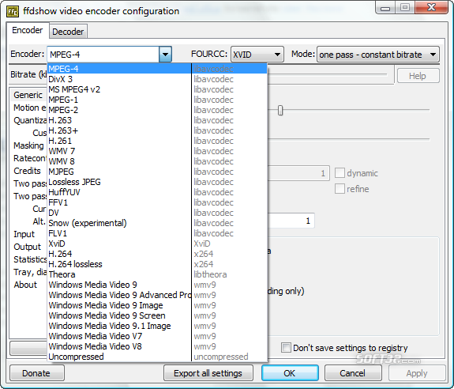Viewport: 454px width, 389px height.
Task: Open Input settings page
Action: point(24,234)
